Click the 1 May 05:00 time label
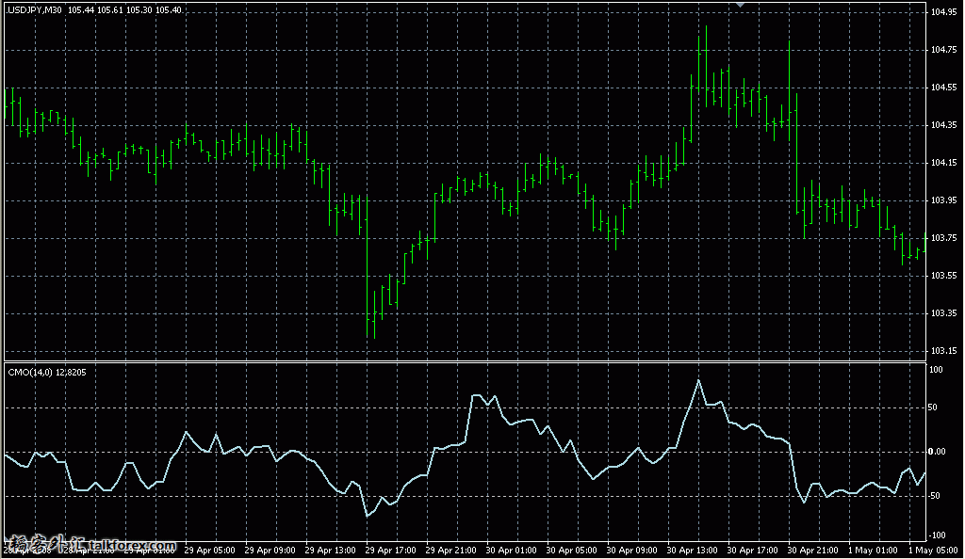965x559 pixels. tap(933, 551)
